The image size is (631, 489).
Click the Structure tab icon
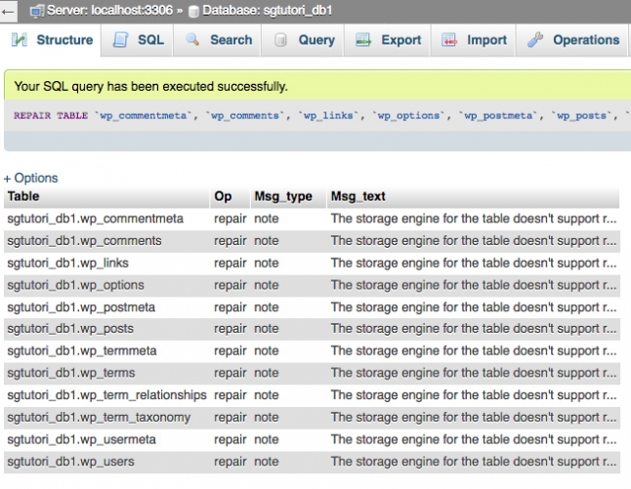pos(20,40)
